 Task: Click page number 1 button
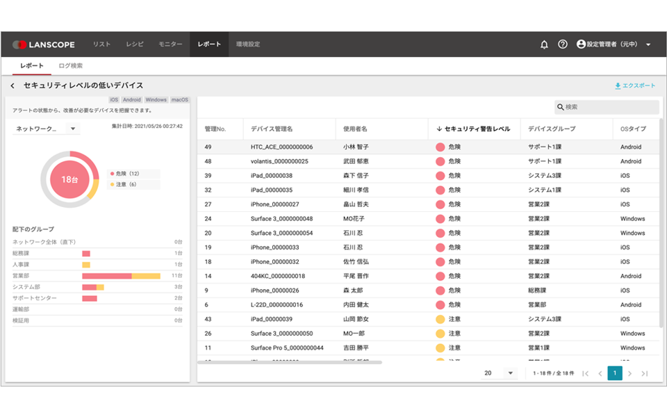[615, 373]
